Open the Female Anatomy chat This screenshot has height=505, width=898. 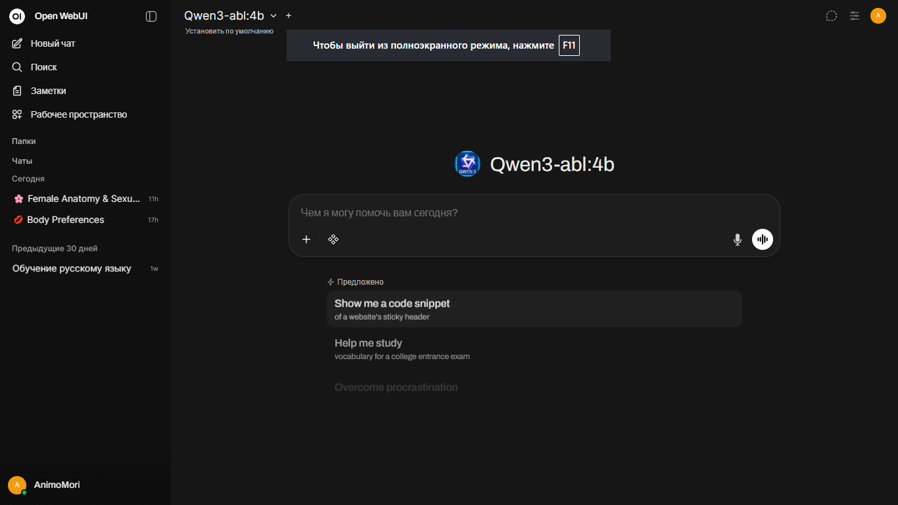tap(85, 199)
